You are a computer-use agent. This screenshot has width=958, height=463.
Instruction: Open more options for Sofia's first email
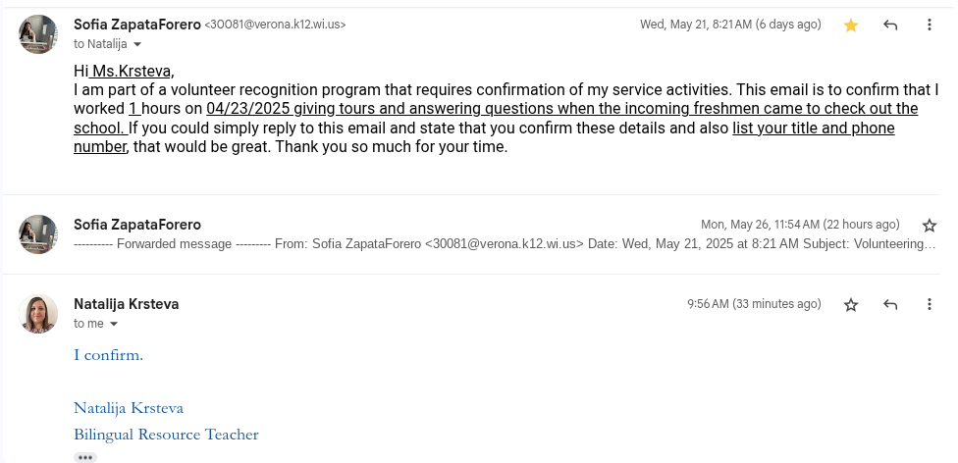coord(930,26)
